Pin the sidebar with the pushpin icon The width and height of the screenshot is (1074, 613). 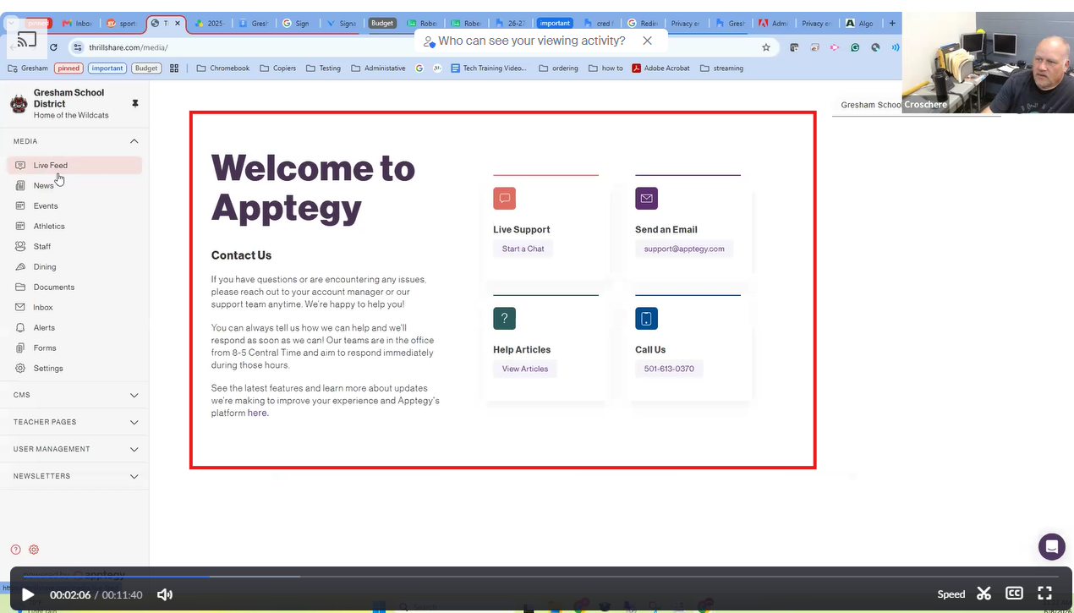[135, 103]
